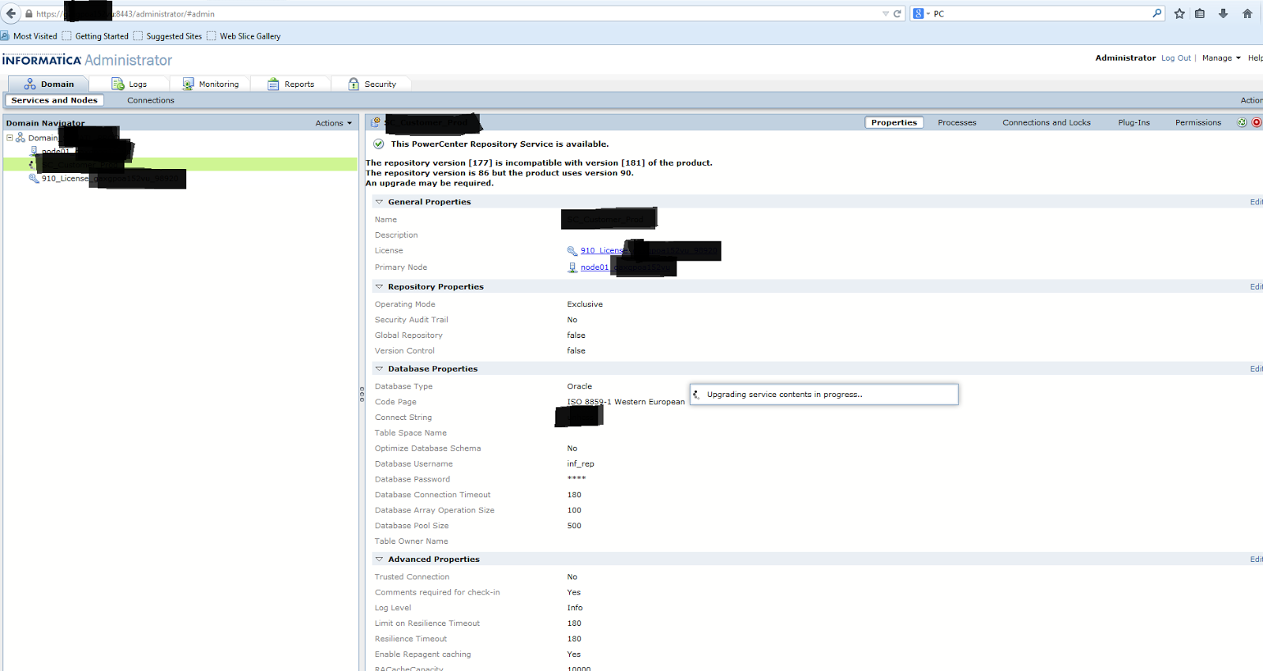Click the browser back arrow button

click(11, 13)
